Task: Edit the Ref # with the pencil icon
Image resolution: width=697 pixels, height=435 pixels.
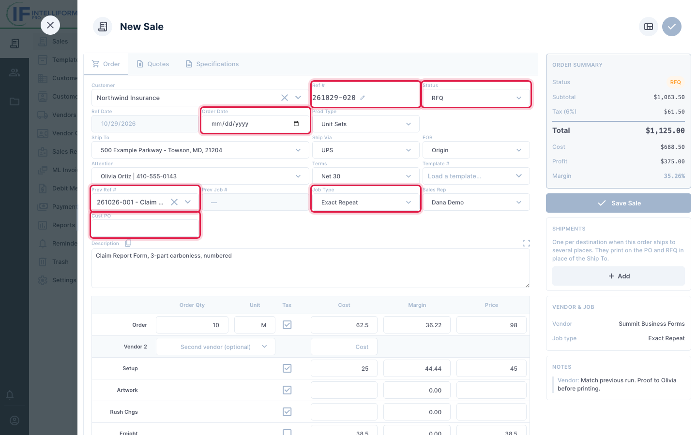Action: pos(363,98)
